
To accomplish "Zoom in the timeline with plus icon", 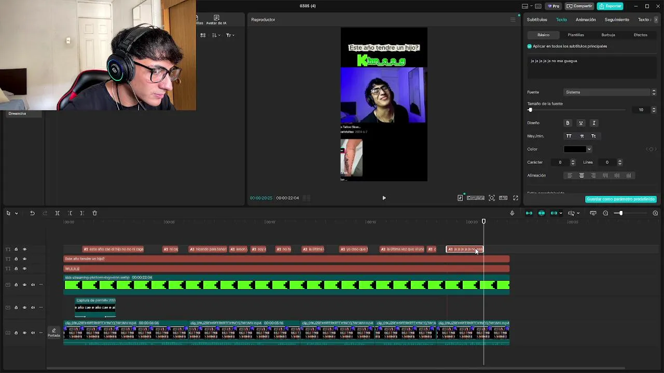I will click(655, 213).
